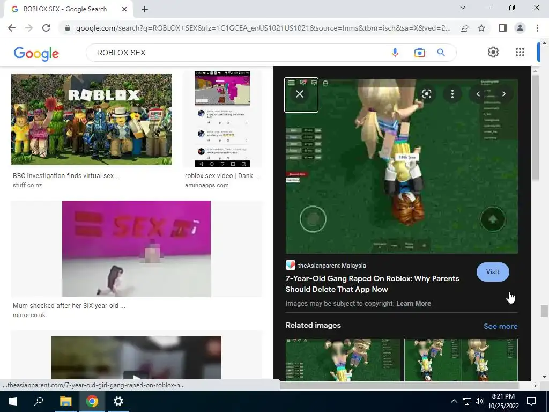Screen dimensions: 549x412
Task: Open a new browser tab
Action: pyautogui.click(x=145, y=9)
